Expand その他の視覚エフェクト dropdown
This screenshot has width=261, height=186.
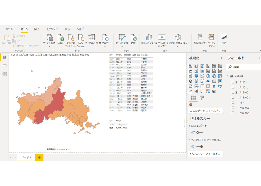(x=178, y=46)
